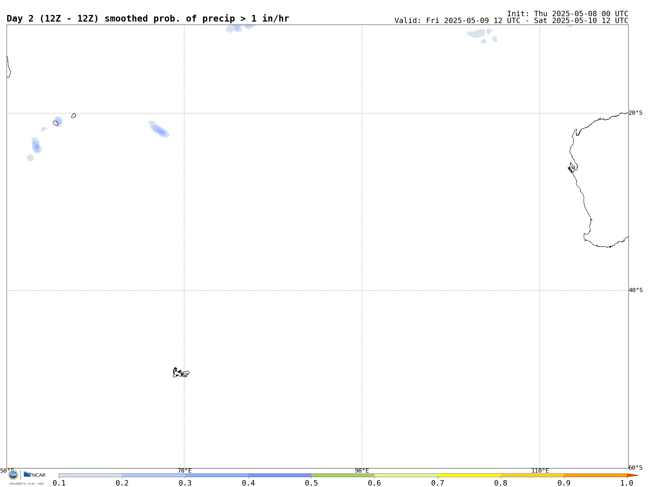
Task: Click the NSF seal logo
Action: (13, 475)
